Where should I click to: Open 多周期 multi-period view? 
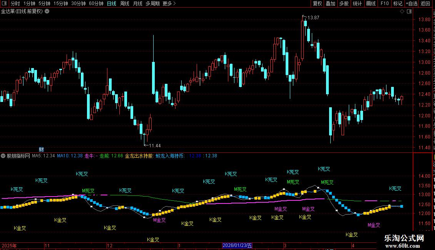[x=152, y=3]
